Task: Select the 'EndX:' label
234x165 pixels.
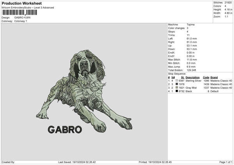Action: (171, 53)
